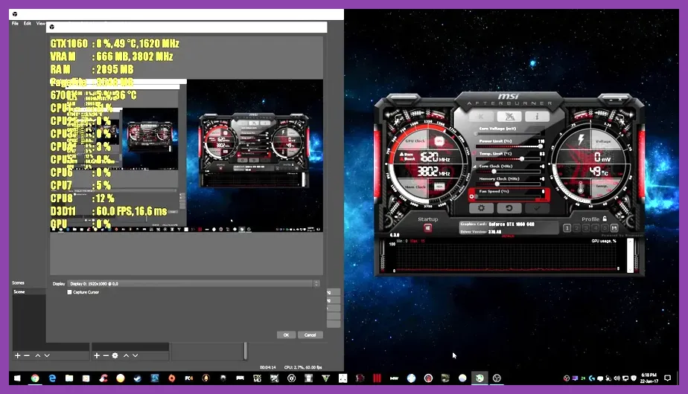Click the display capture preview in OBS dialog

point(187,155)
